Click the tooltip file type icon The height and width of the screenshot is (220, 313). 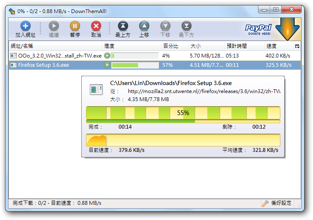click(x=96, y=90)
